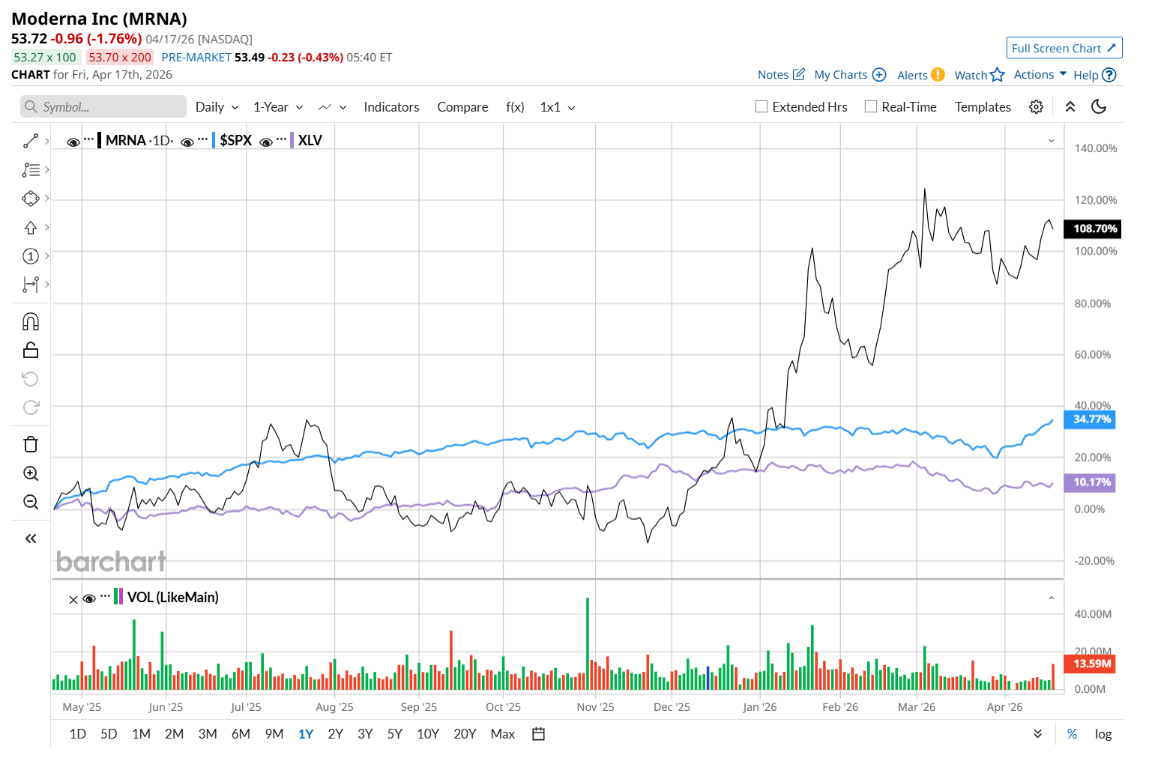This screenshot has height=764, width=1149.
Task: Delete drawings with the trash icon
Action: click(31, 444)
